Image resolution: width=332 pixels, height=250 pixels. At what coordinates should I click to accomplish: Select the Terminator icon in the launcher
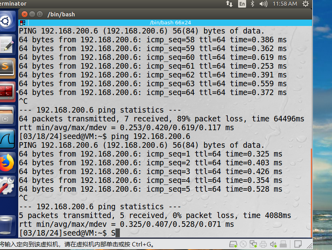(7, 92)
